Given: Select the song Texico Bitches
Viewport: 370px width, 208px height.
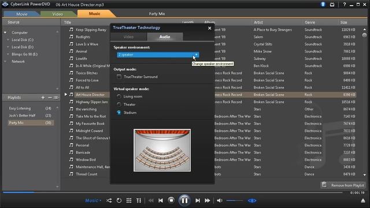Looking at the screenshot, I should (x=87, y=73).
